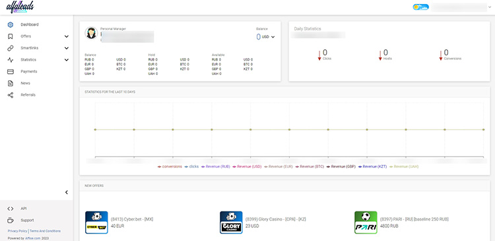Screen dimensions: 495x241
Task: Open the USD balance currency dropdown
Action: point(268,37)
